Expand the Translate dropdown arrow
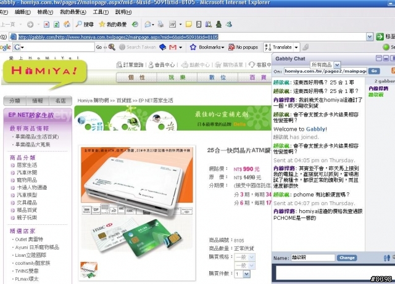This screenshot has width=395, height=284. point(296,47)
